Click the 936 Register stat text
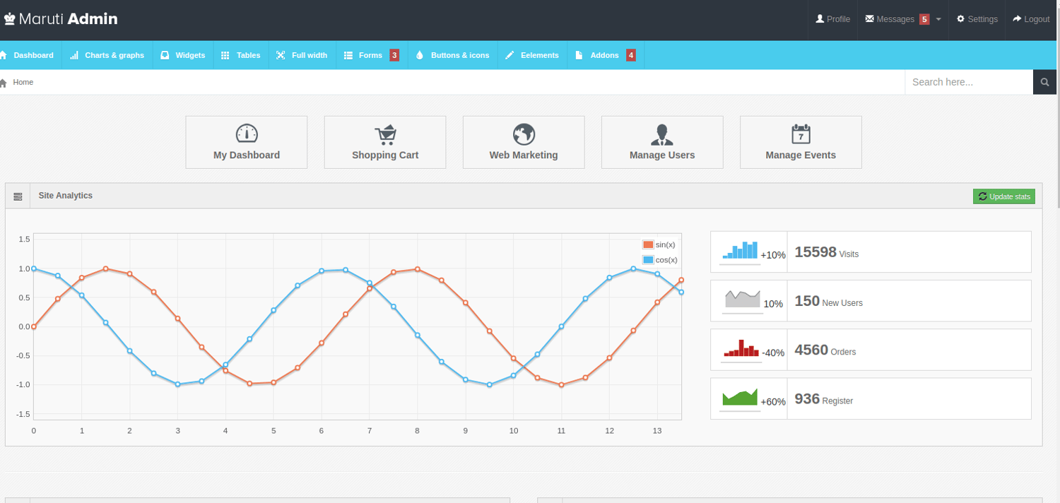The height and width of the screenshot is (503, 1060). click(824, 399)
